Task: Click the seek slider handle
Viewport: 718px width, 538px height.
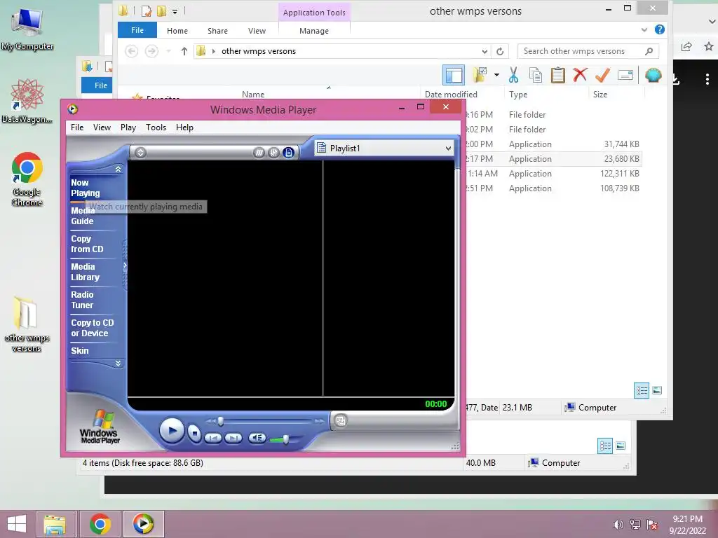Action: [x=221, y=421]
